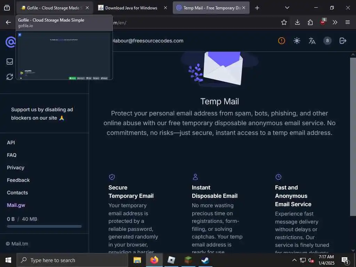Open the language translation selector

[312, 41]
